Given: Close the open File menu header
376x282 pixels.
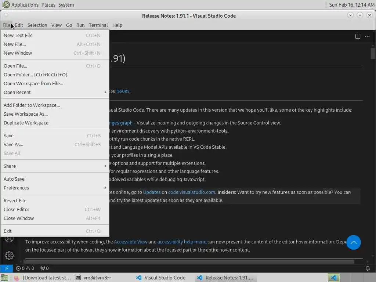Looking at the screenshot, I should (7, 25).
